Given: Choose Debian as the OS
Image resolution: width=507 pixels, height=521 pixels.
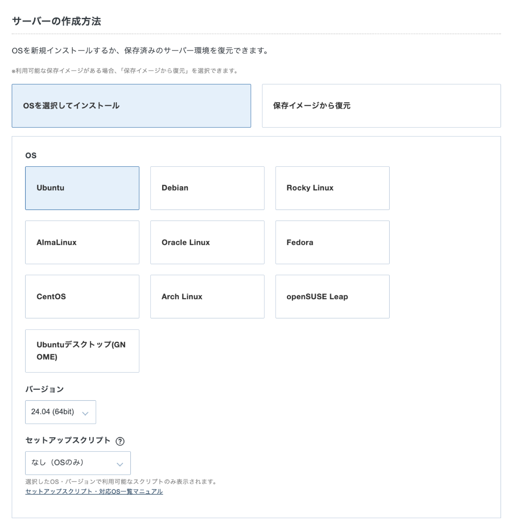Looking at the screenshot, I should [207, 188].
